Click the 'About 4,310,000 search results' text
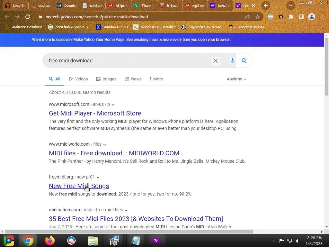 80,92
